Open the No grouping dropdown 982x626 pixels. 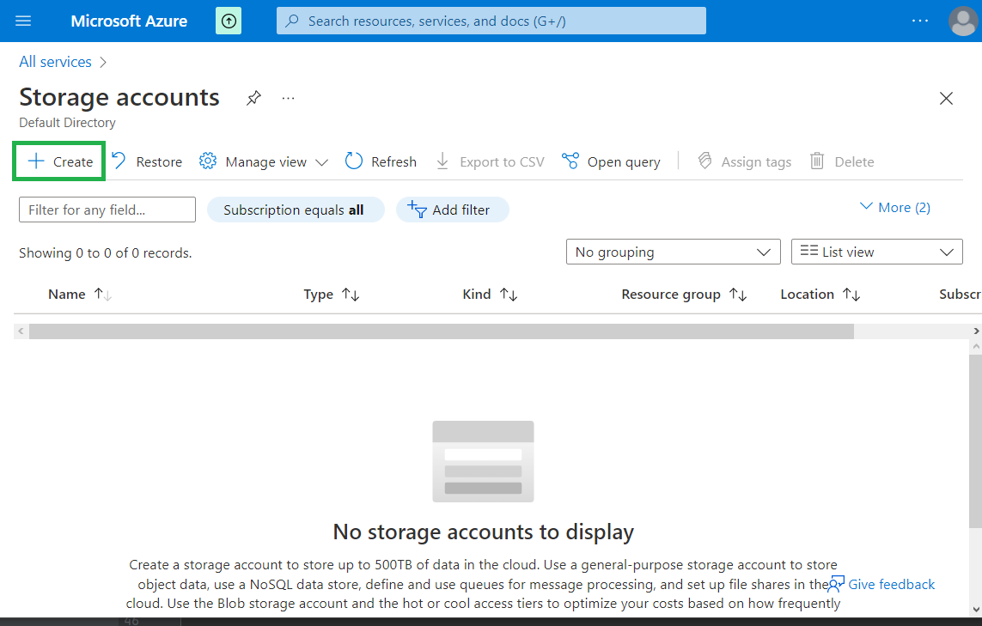pos(674,252)
